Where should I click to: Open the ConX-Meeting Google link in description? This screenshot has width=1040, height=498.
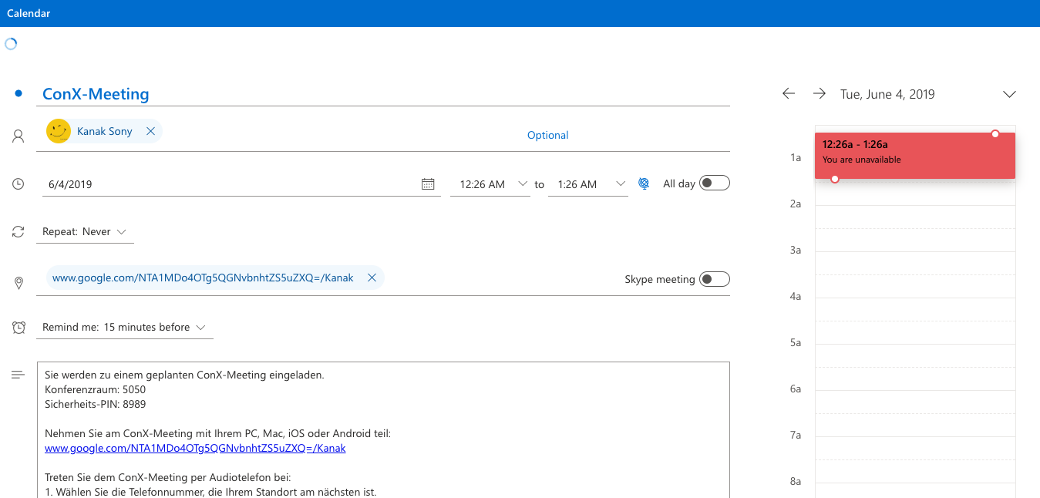click(x=195, y=448)
